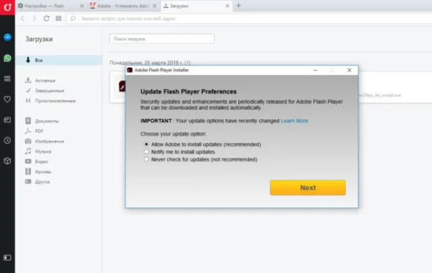This screenshot has height=273, width=432.
Task: Click the install.exe file name in downloads list
Action: click(379, 95)
